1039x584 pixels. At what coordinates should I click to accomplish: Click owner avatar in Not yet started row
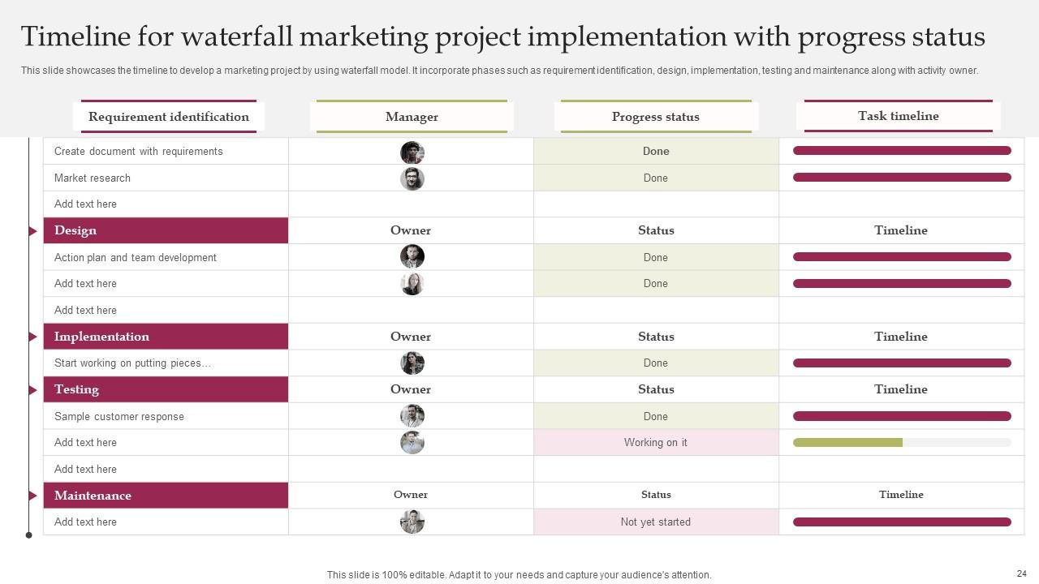(412, 522)
